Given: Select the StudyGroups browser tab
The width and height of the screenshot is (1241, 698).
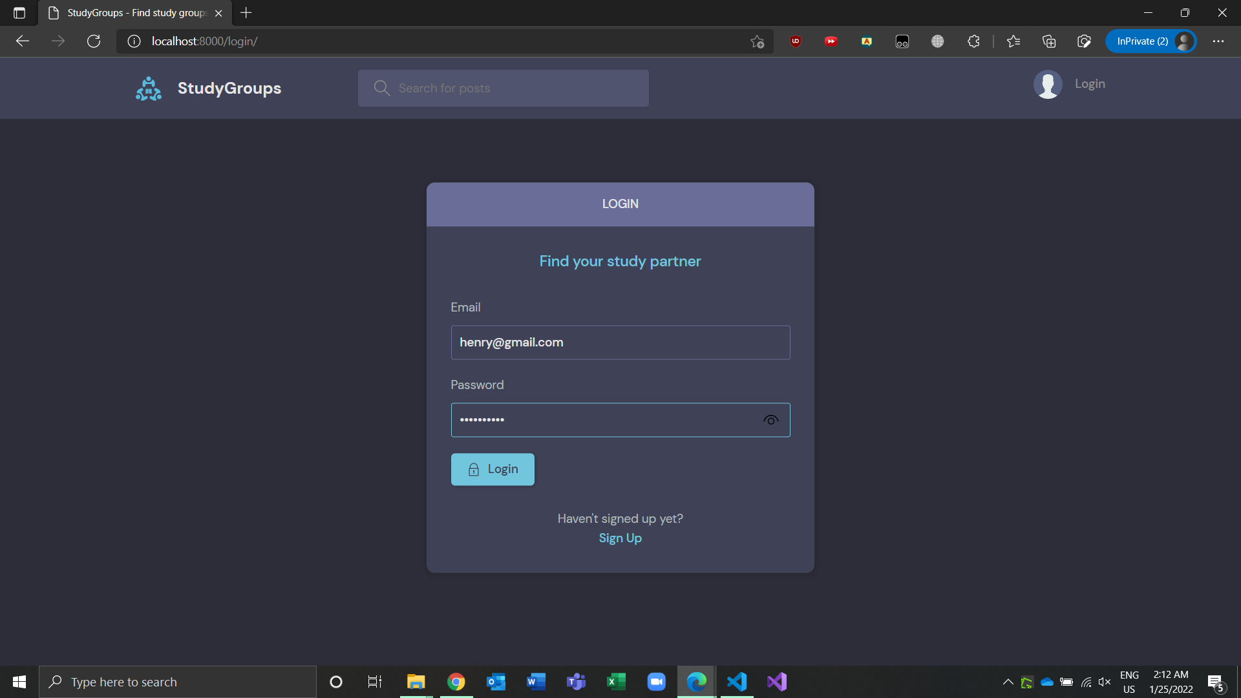Looking at the screenshot, I should (x=136, y=13).
